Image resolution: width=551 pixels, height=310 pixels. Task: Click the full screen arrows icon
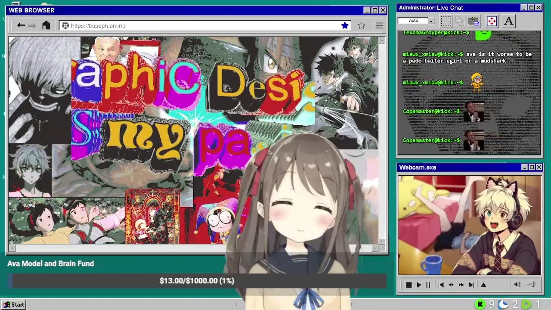pyautogui.click(x=492, y=21)
